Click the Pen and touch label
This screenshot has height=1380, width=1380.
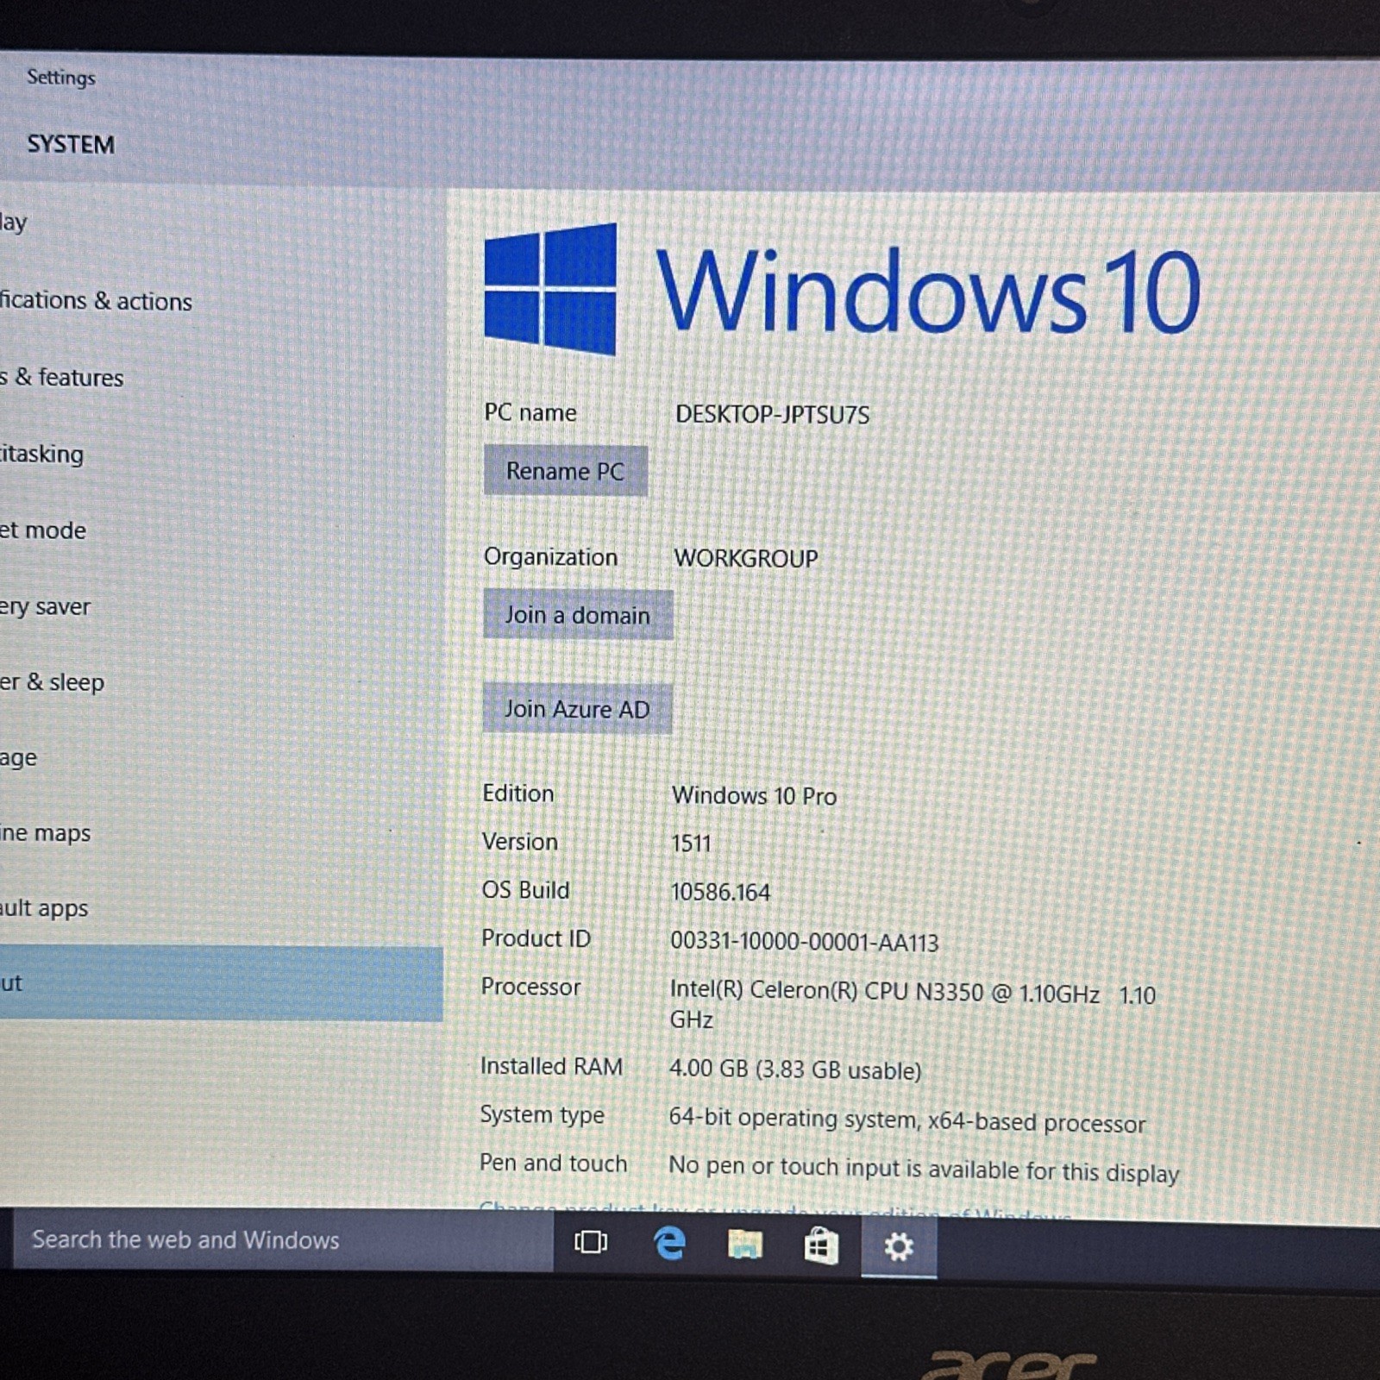553,1163
